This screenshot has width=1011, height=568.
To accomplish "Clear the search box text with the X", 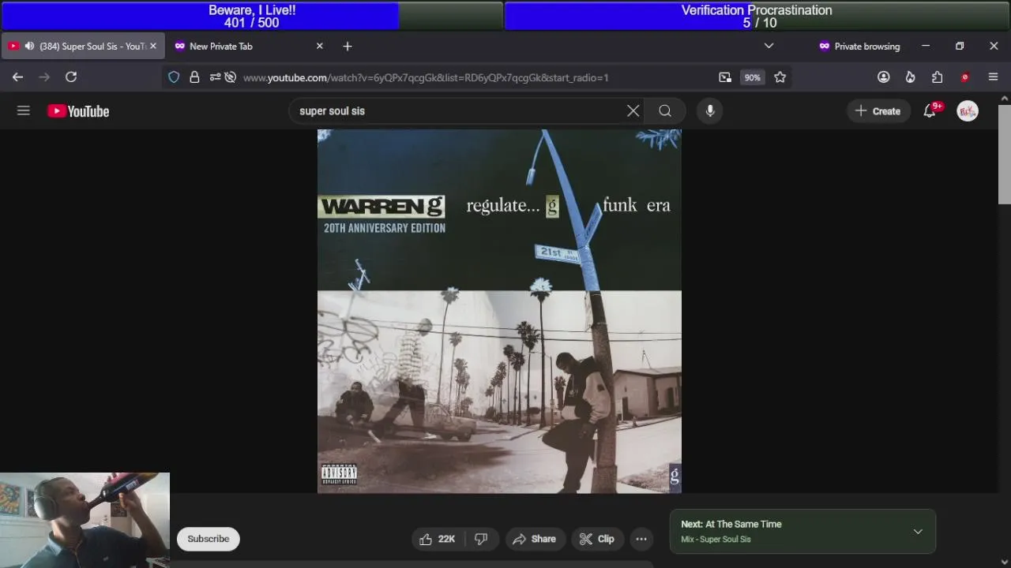I will pyautogui.click(x=633, y=111).
